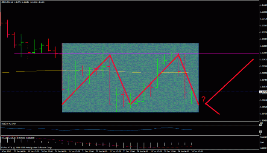The image size is (267, 153).
Task: Click the 22 Jan 12:00 time label
Action: point(115,151)
